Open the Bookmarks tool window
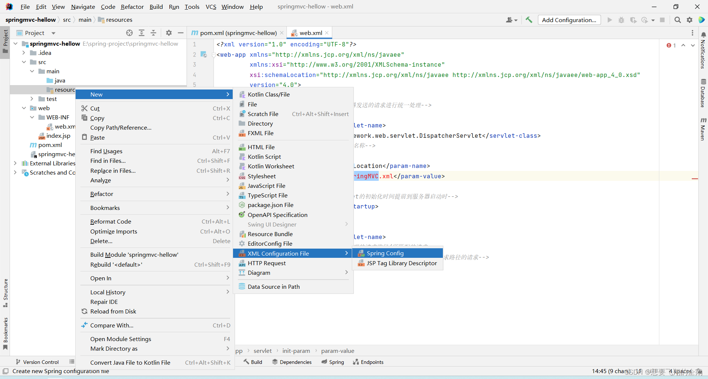Image resolution: width=708 pixels, height=379 pixels. point(5,334)
